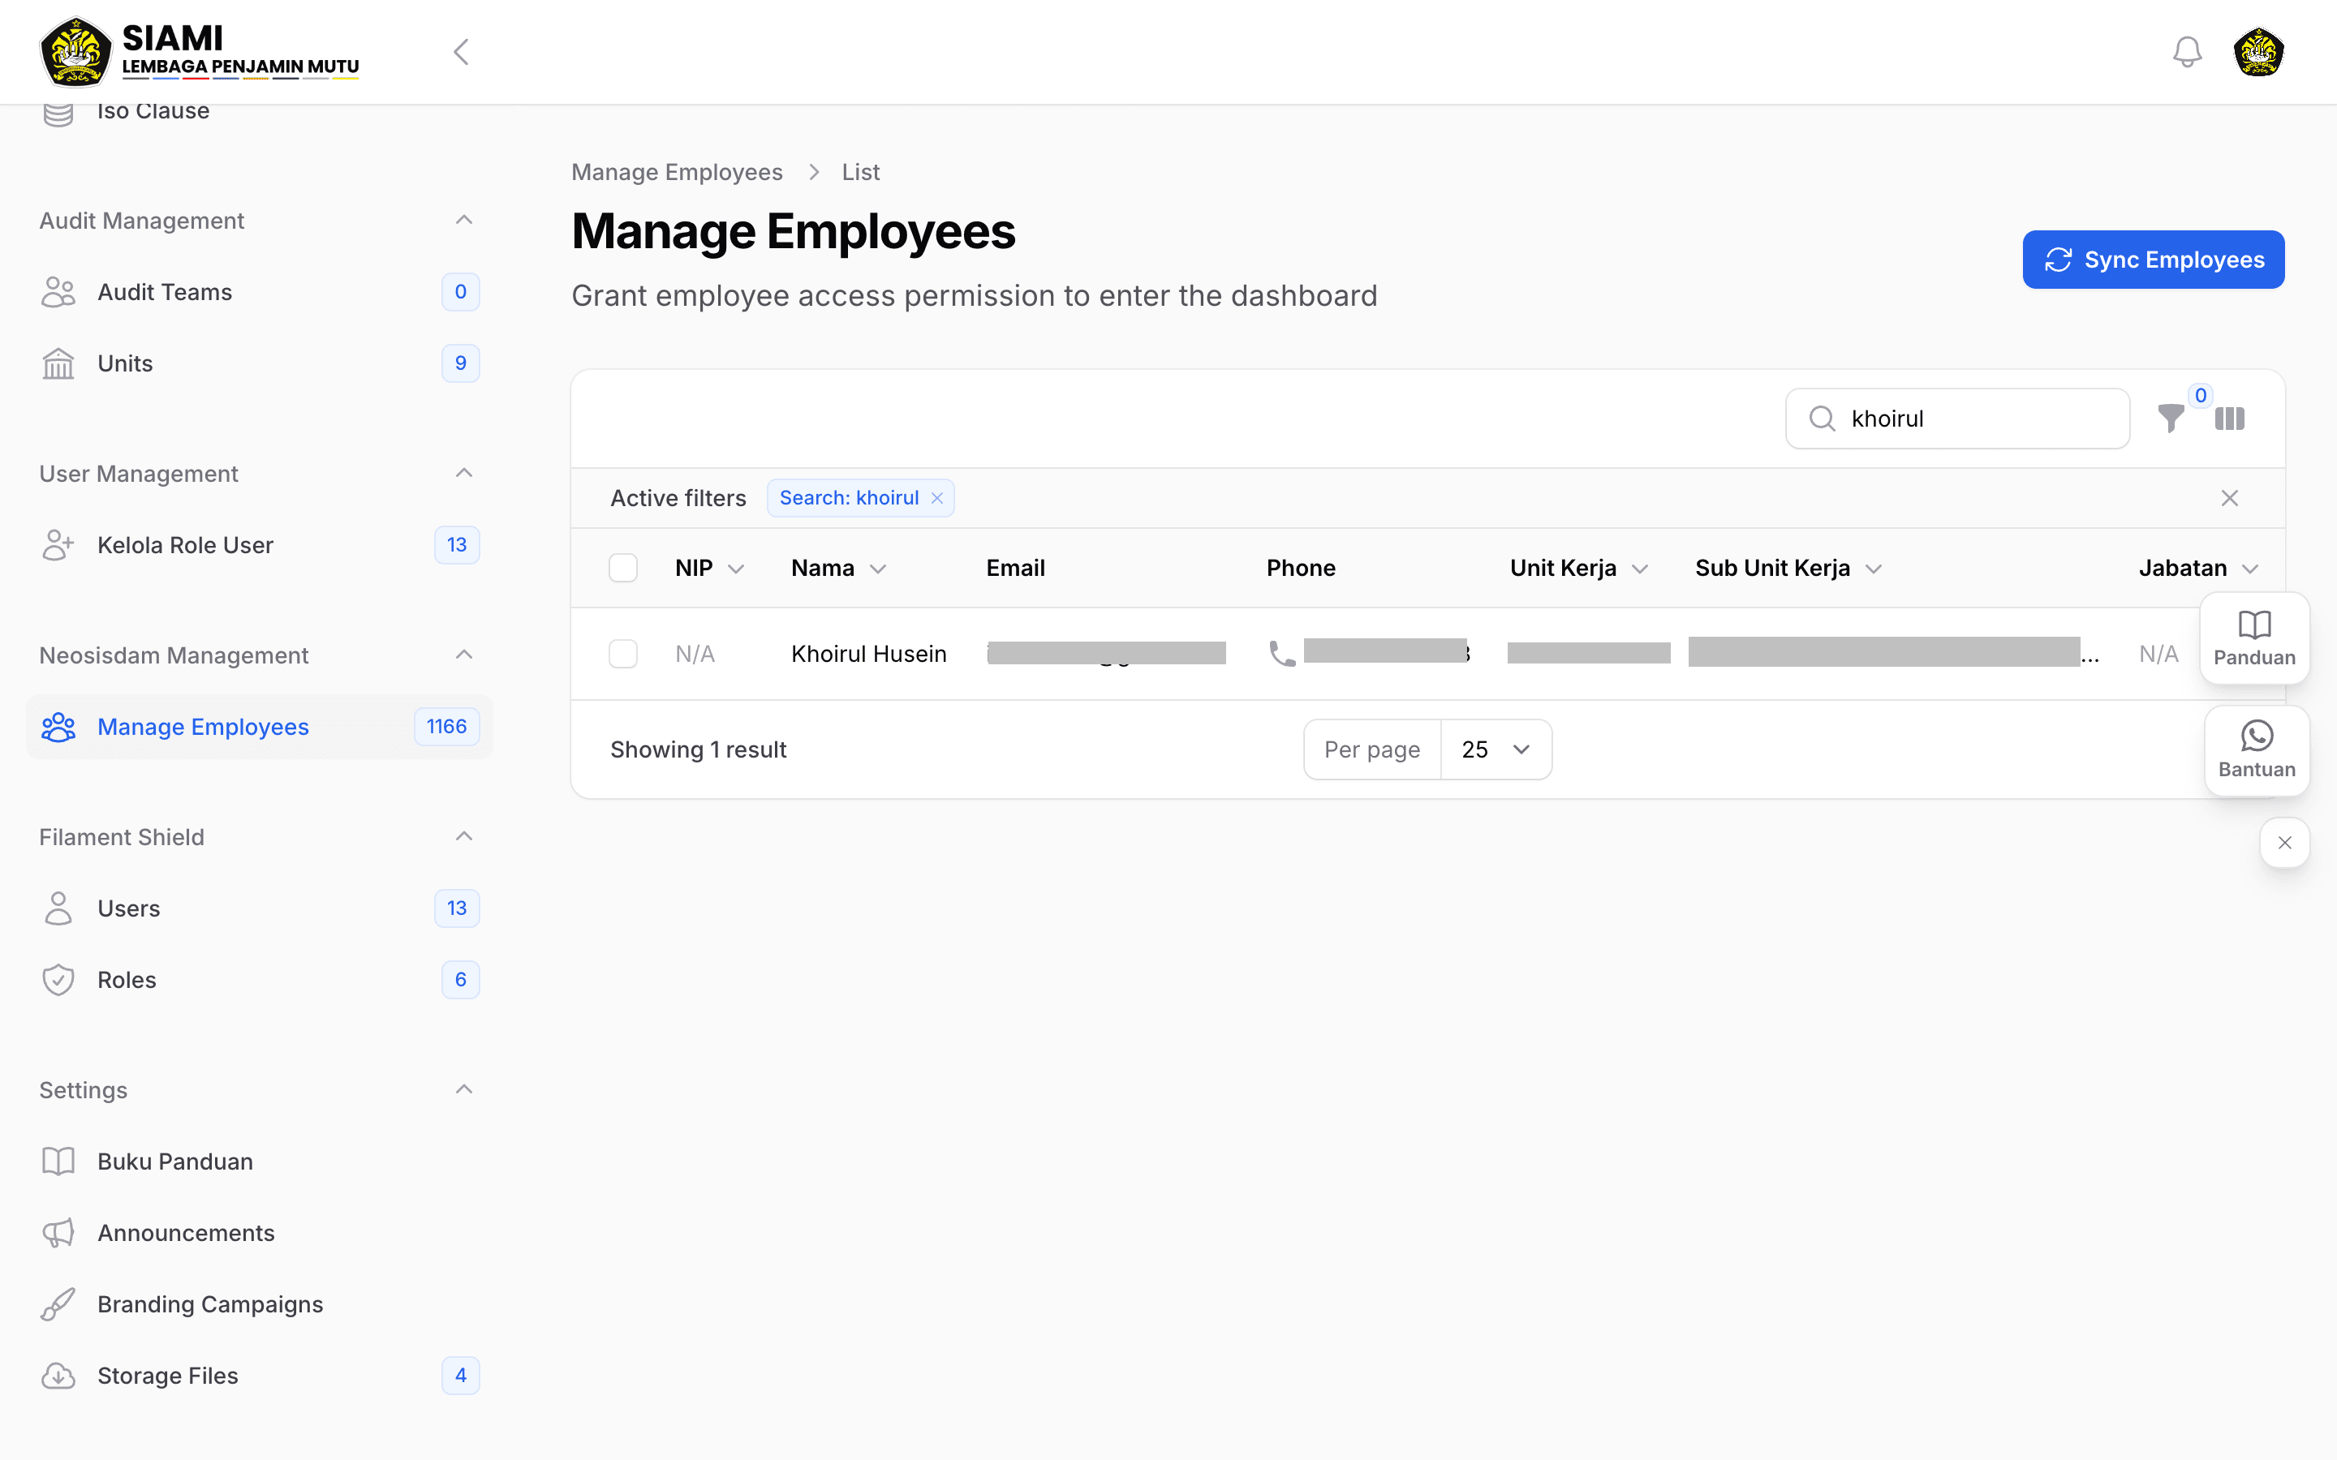This screenshot has height=1460, width=2337.
Task: Open Users under Filament Shield
Action: [259, 908]
